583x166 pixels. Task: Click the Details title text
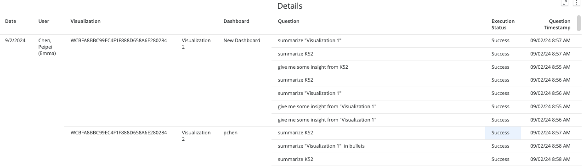coord(290,6)
